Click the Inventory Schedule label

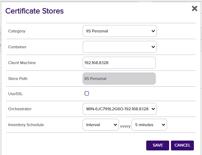click(26, 125)
